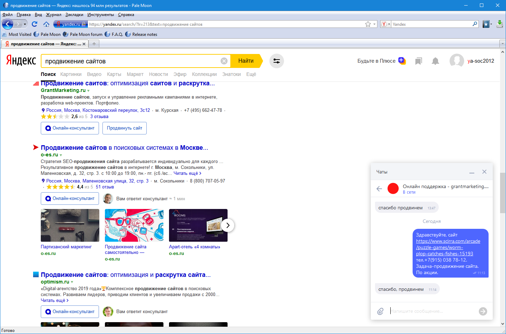Open the GrantMarketing.ru dropdown arrow
Image resolution: width=506 pixels, height=334 pixels.
coord(89,91)
